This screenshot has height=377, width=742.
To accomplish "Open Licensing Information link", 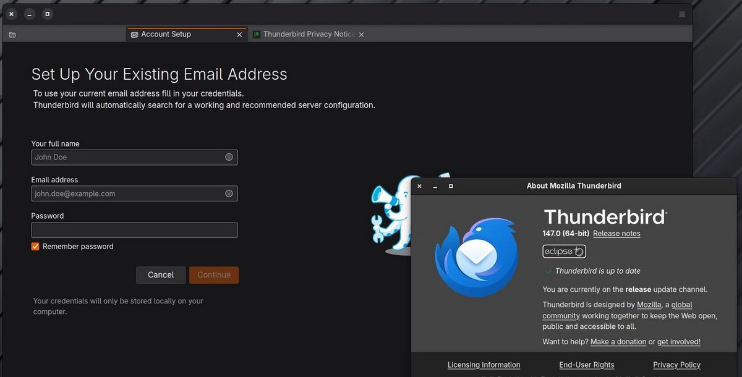I will 484,365.
